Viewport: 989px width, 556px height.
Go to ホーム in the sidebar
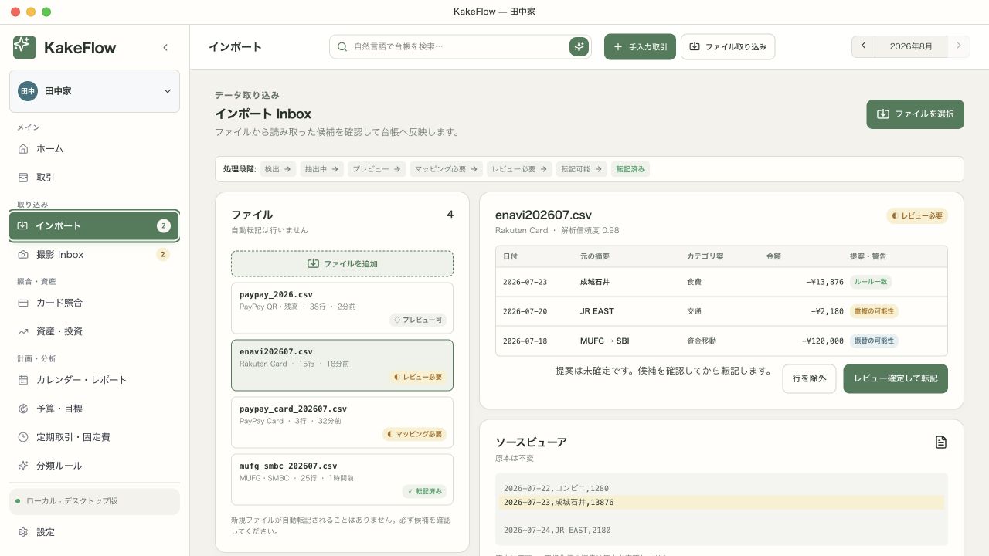(94, 148)
